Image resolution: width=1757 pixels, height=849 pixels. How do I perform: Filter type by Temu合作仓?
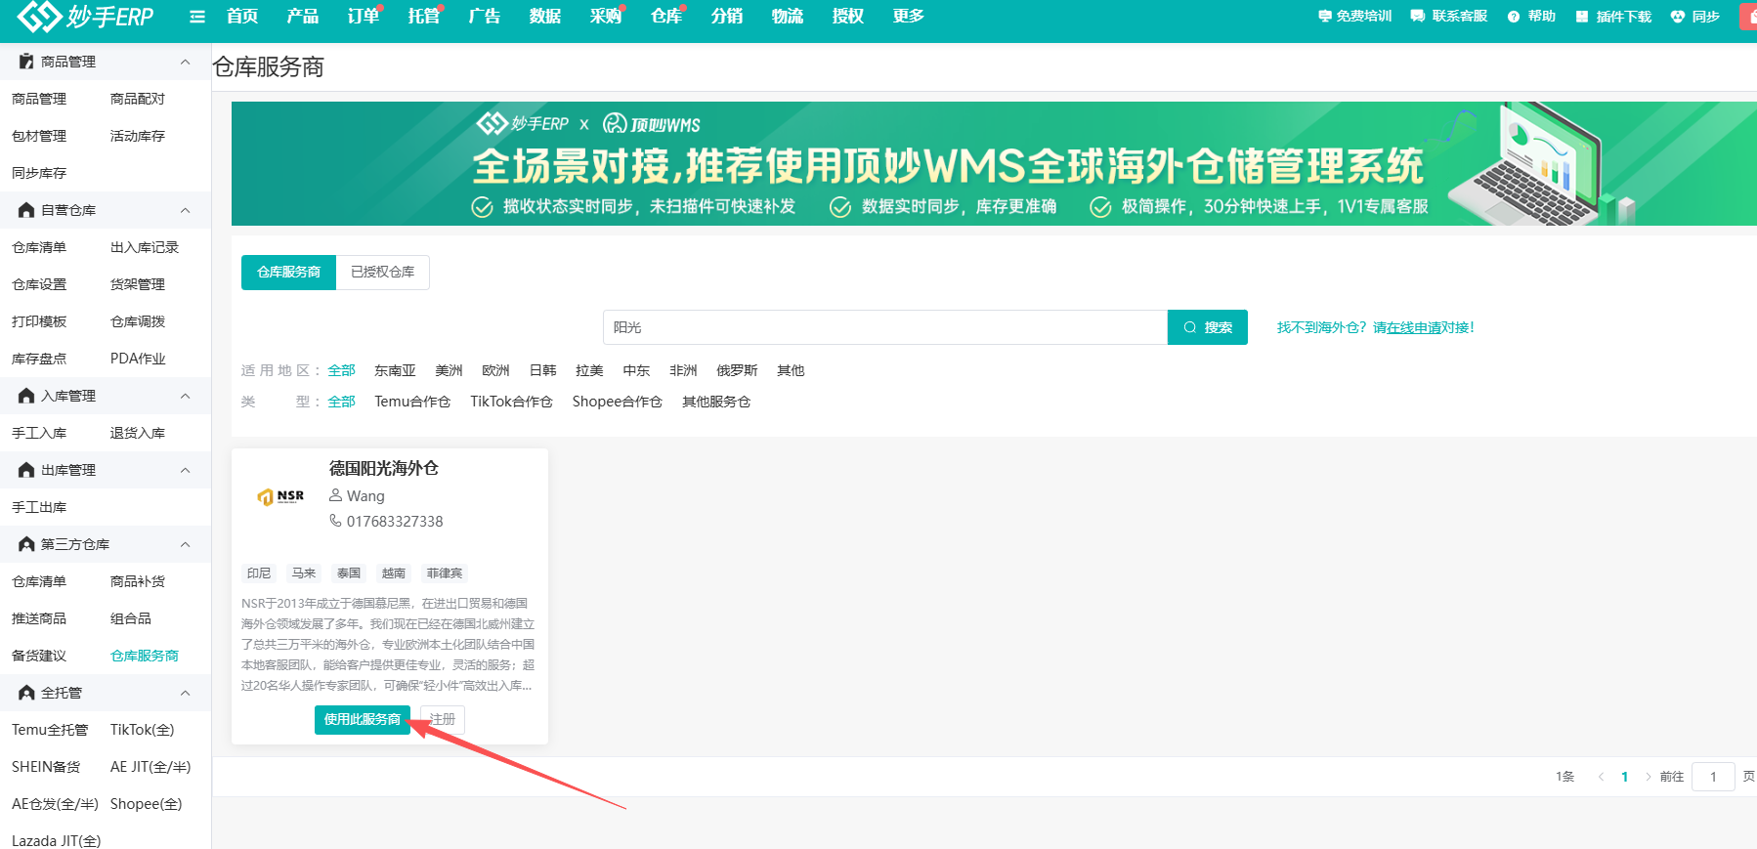point(412,403)
